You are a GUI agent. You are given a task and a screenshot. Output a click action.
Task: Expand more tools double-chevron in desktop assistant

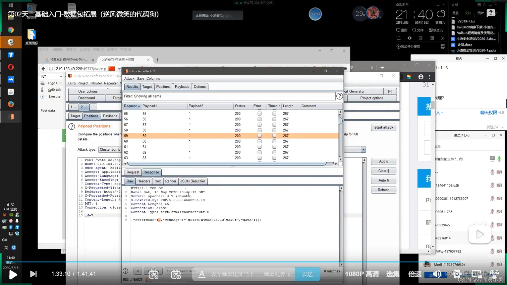tap(443, 38)
